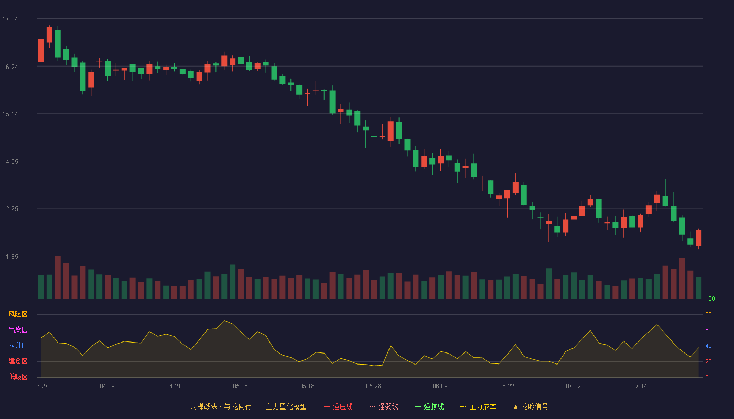Click the 17.34 price axis label
Screen dimensions: 734x419
[x=10, y=19]
